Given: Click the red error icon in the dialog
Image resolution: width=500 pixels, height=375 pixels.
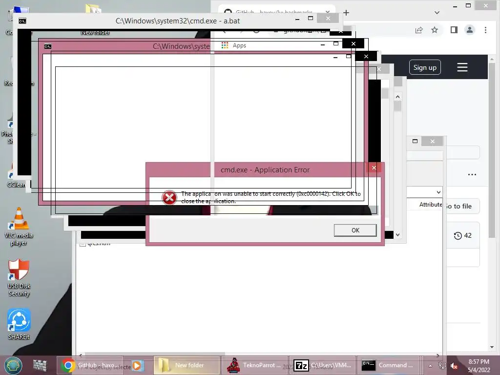Looking at the screenshot, I should point(169,197).
